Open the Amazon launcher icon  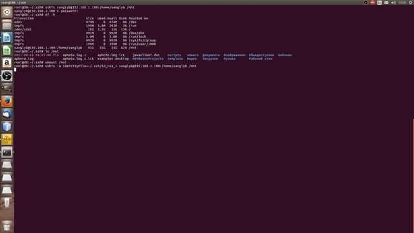coord(7,63)
